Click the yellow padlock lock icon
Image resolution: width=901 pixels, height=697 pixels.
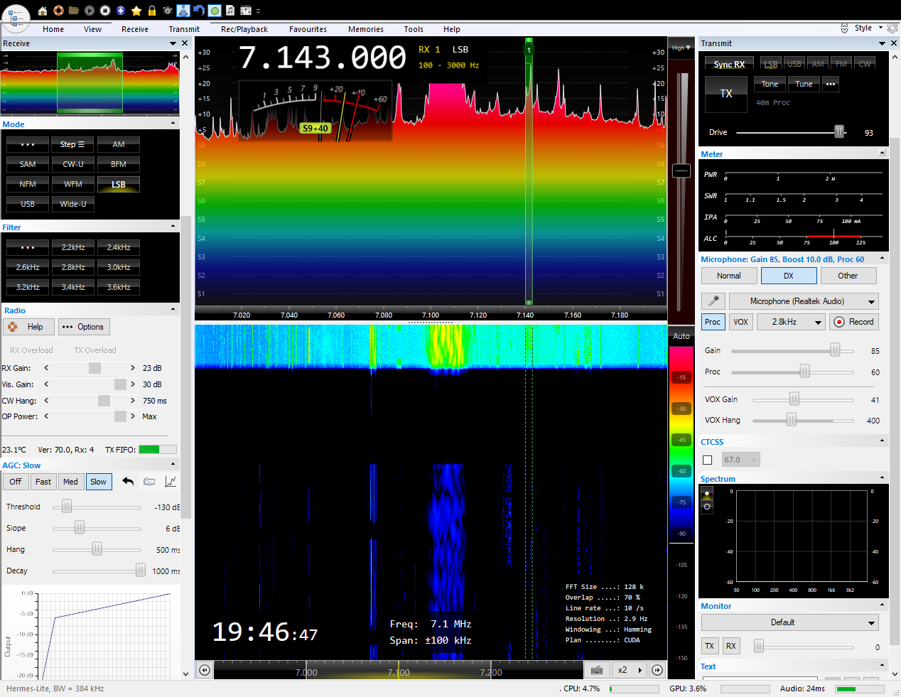point(152,11)
